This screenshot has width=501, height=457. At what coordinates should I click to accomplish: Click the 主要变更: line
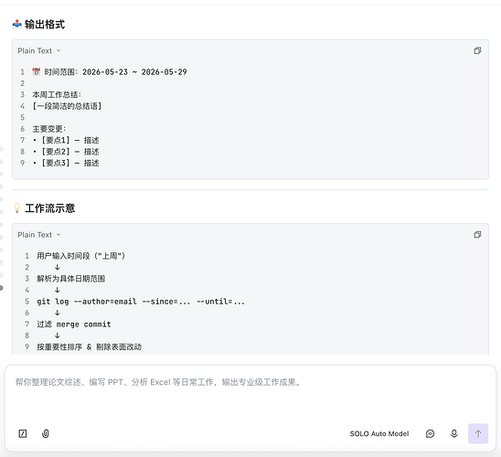[48, 129]
